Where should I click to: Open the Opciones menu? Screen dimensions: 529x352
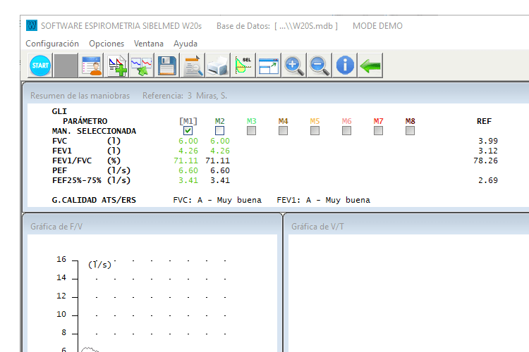(107, 44)
